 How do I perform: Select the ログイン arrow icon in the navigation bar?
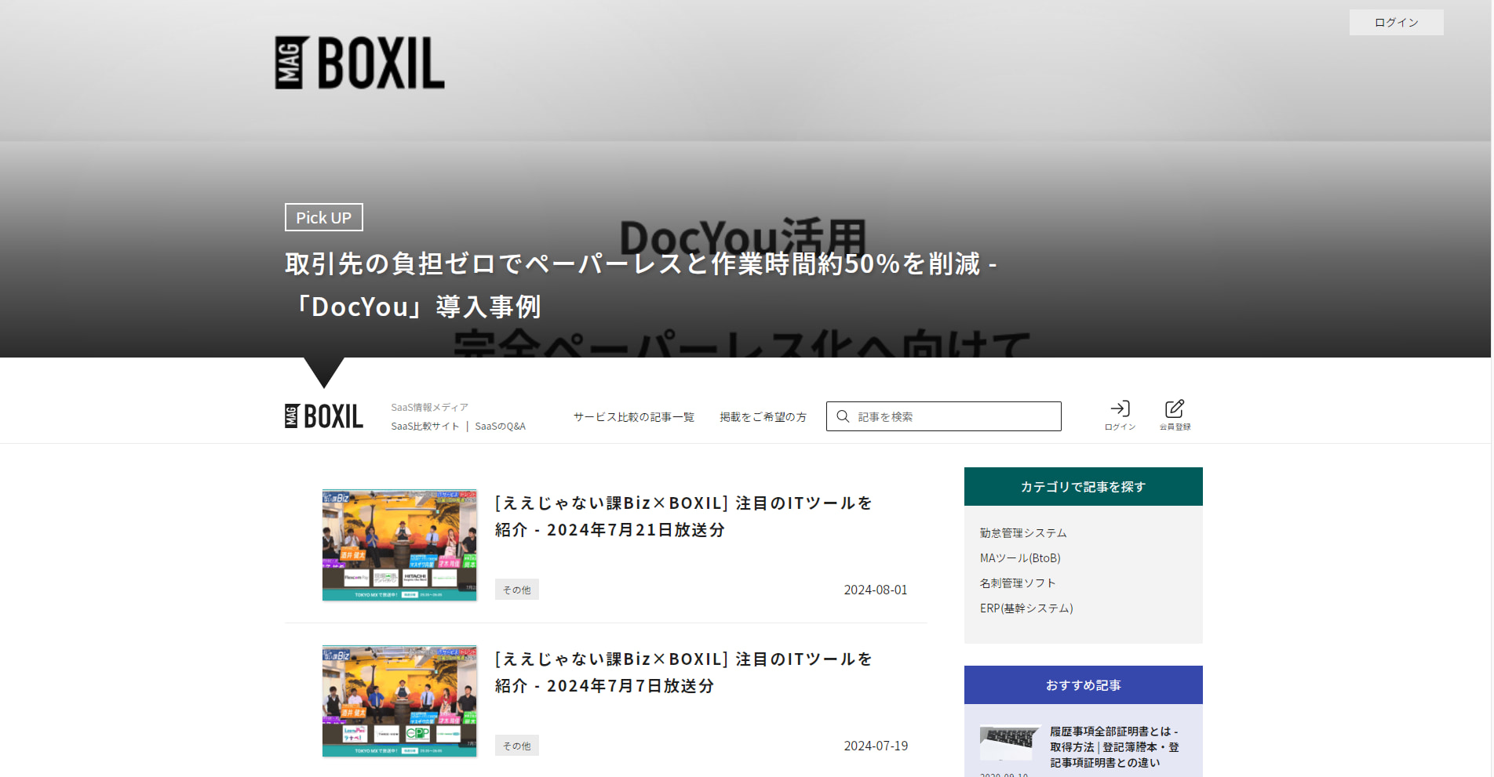(x=1120, y=409)
